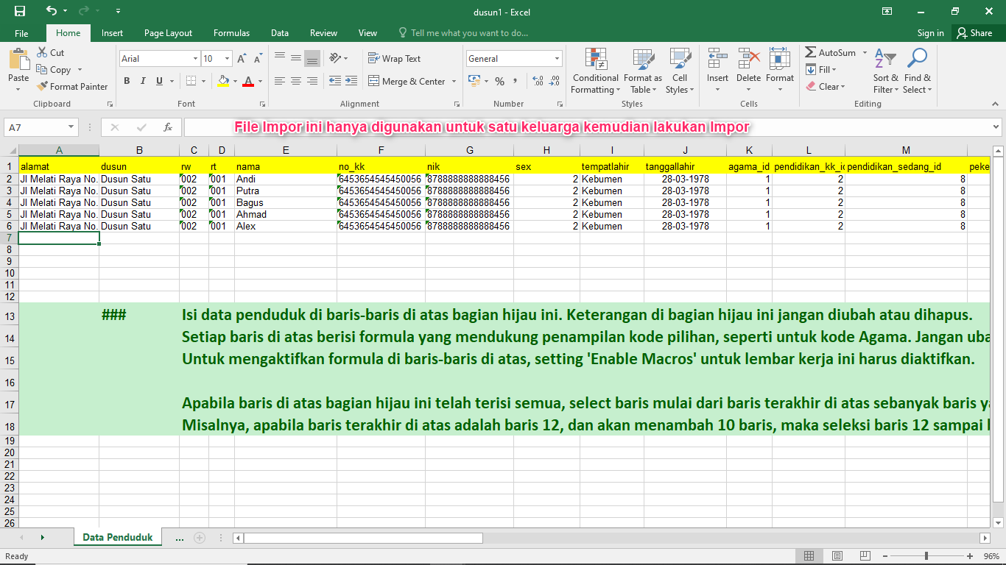Viewport: 1006px width, 565px height.
Task: Decrease indent in Alignment group
Action: (x=335, y=82)
